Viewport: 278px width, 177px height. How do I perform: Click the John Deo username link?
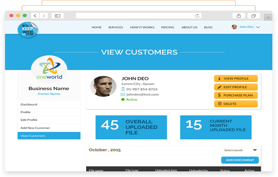(246, 27)
